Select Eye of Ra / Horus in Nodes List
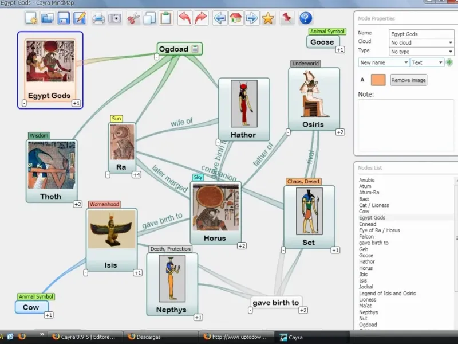Screen dimensions: 458x344 (x=379, y=230)
